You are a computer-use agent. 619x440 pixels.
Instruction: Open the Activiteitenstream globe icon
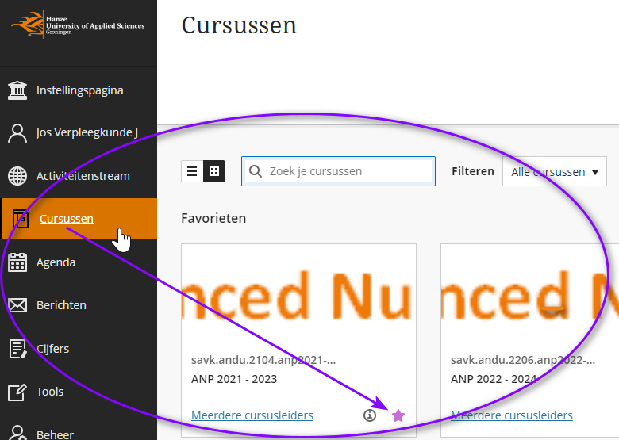[x=17, y=176]
